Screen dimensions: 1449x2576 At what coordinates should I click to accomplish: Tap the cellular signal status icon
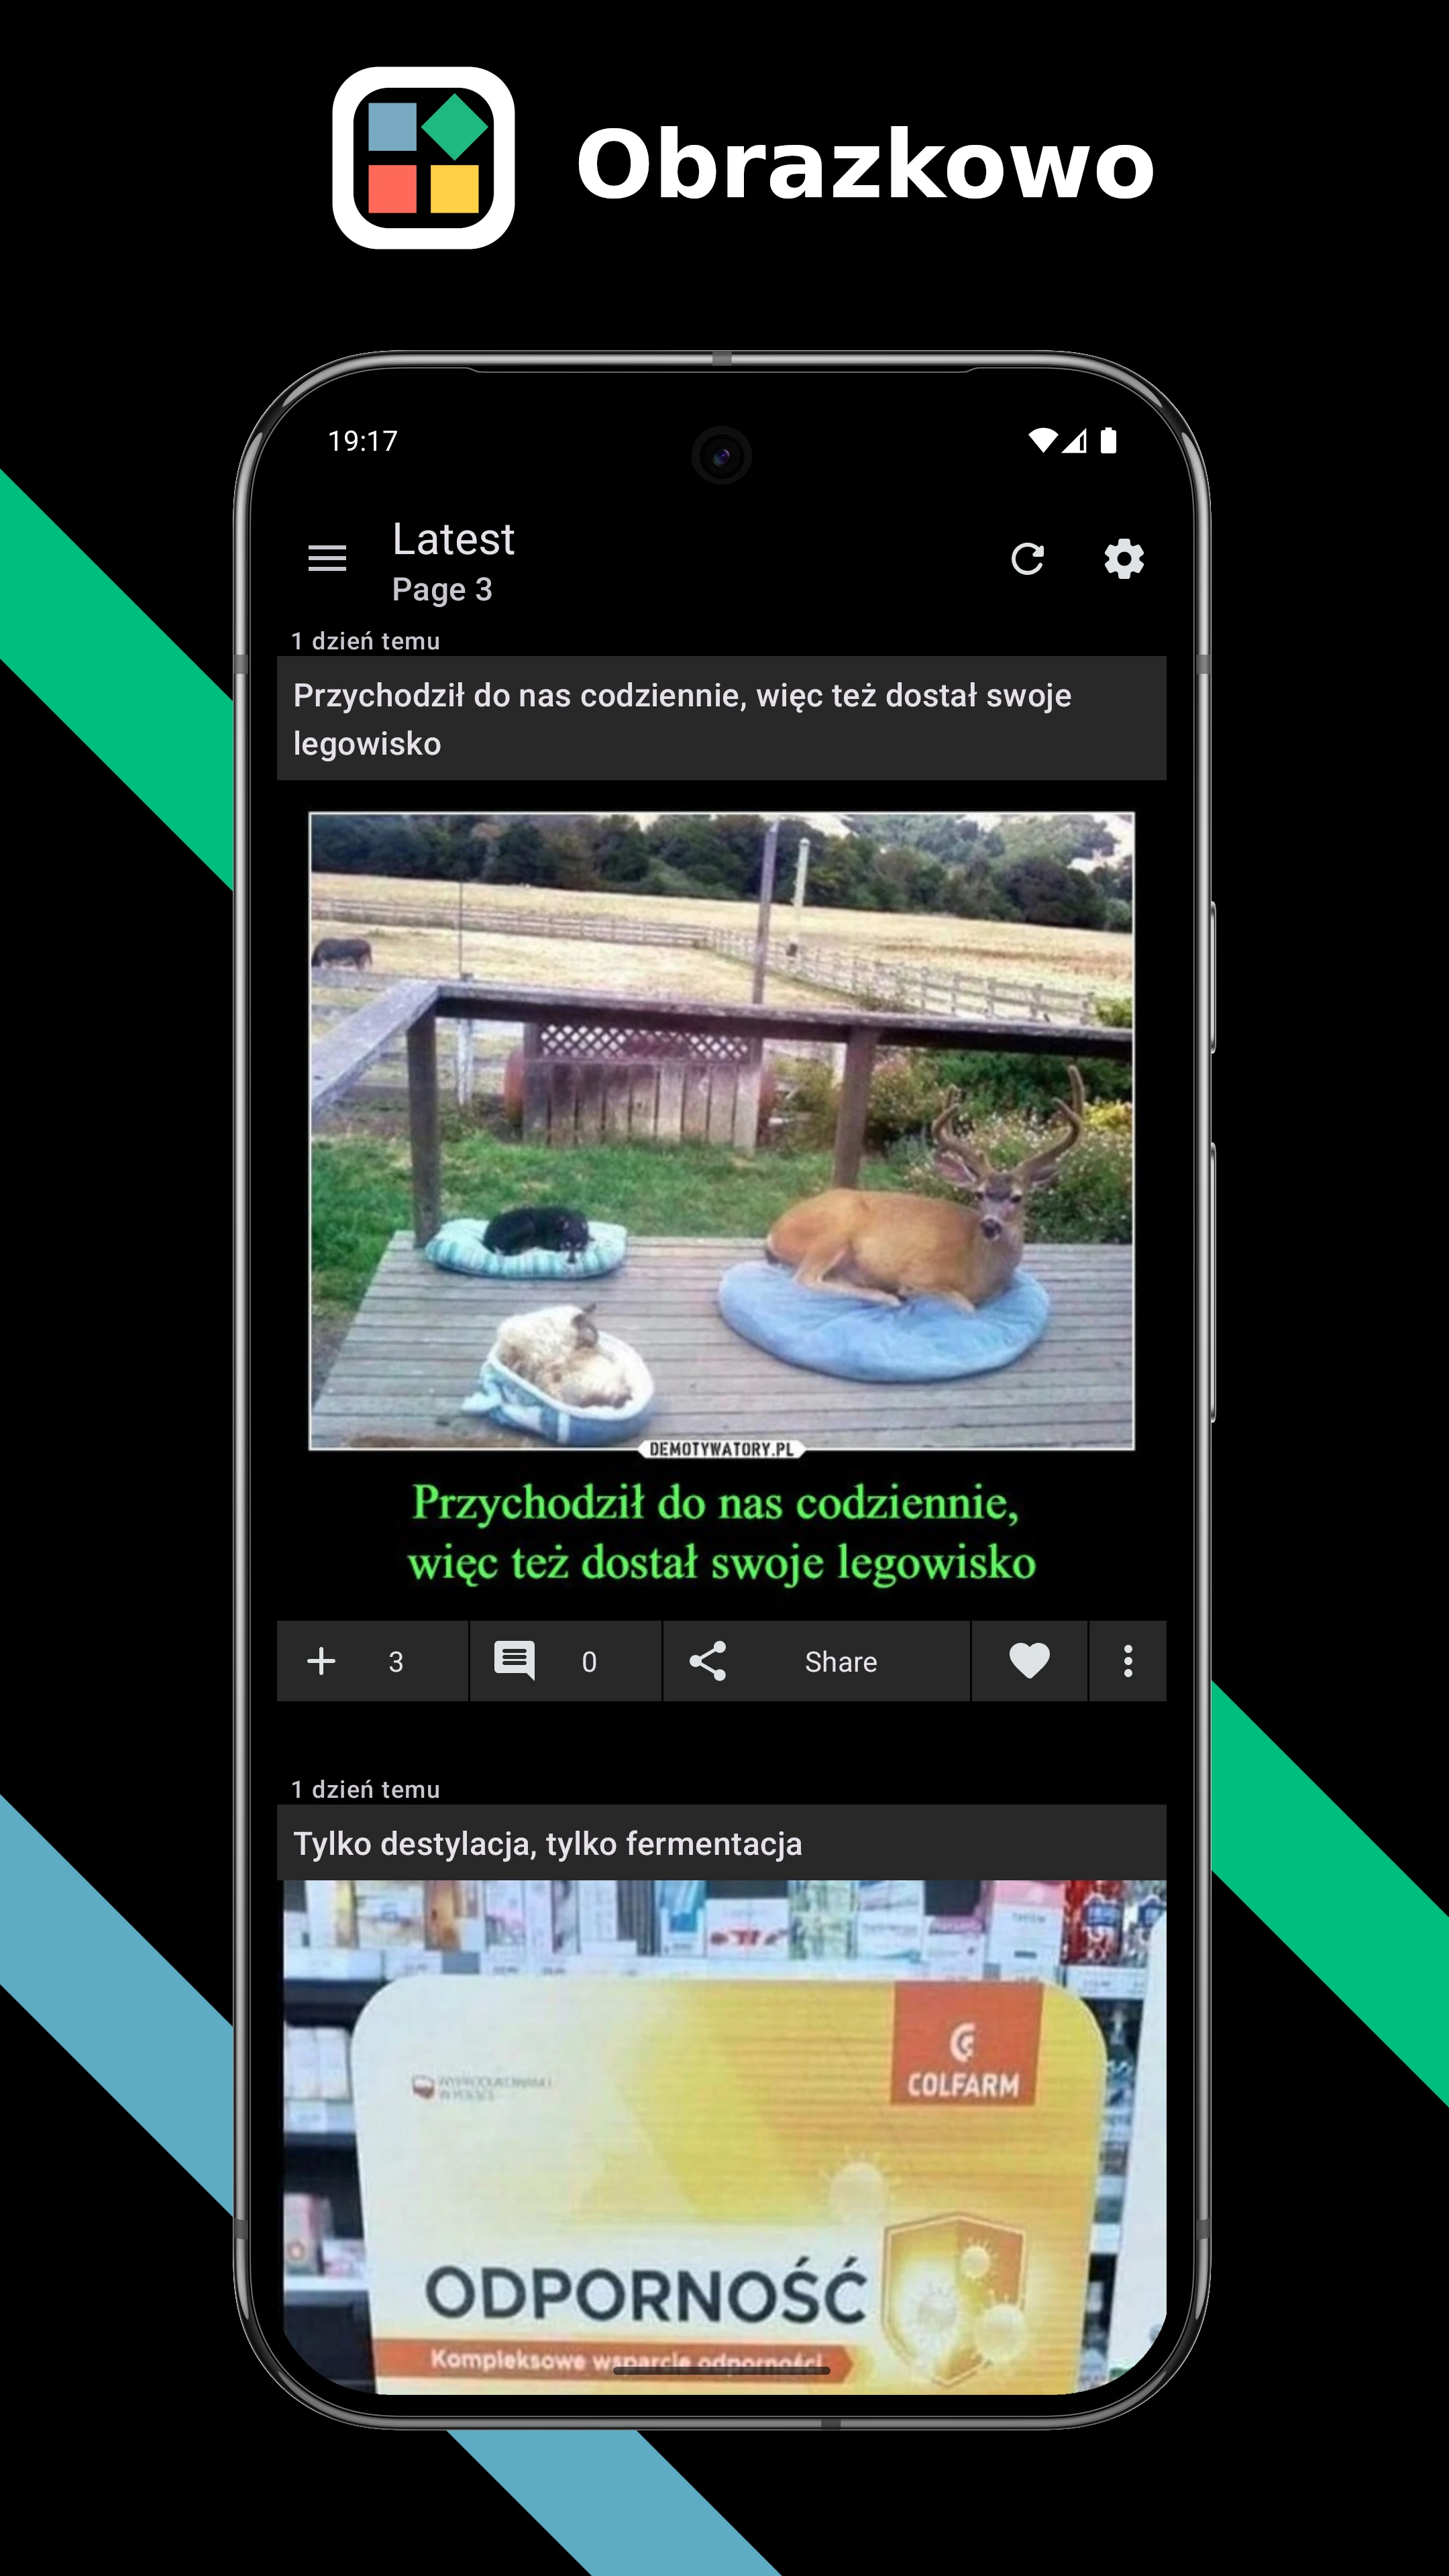pyautogui.click(x=1074, y=441)
